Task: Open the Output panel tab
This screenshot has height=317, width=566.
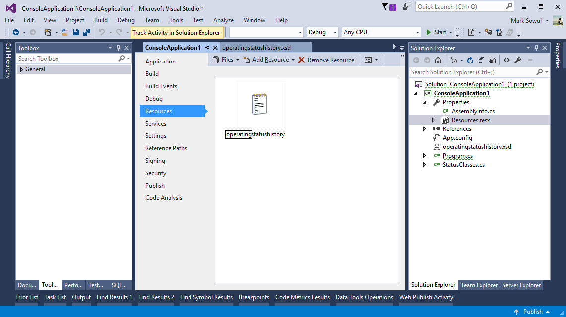Action: click(x=81, y=297)
